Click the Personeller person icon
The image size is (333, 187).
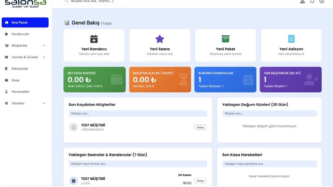click(6, 92)
